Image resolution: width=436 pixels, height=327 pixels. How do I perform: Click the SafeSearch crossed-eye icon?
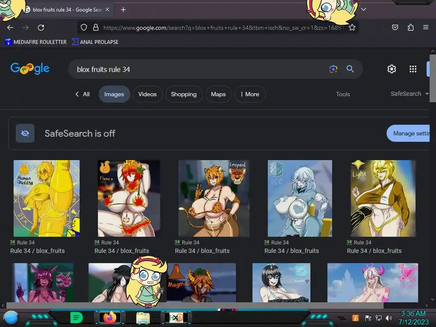coord(25,133)
